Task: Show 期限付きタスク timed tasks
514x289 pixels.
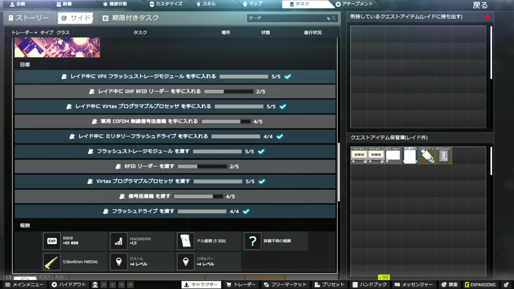Action: [131, 18]
